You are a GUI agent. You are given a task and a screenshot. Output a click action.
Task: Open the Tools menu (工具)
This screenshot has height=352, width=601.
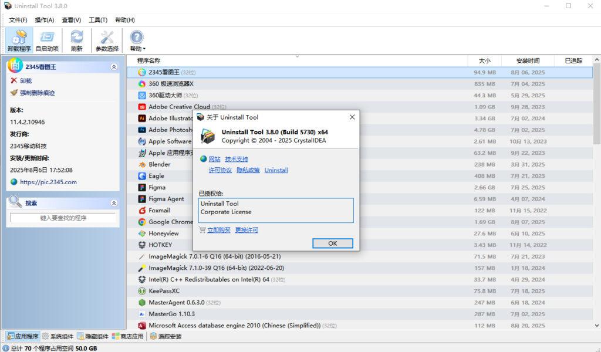click(x=98, y=20)
